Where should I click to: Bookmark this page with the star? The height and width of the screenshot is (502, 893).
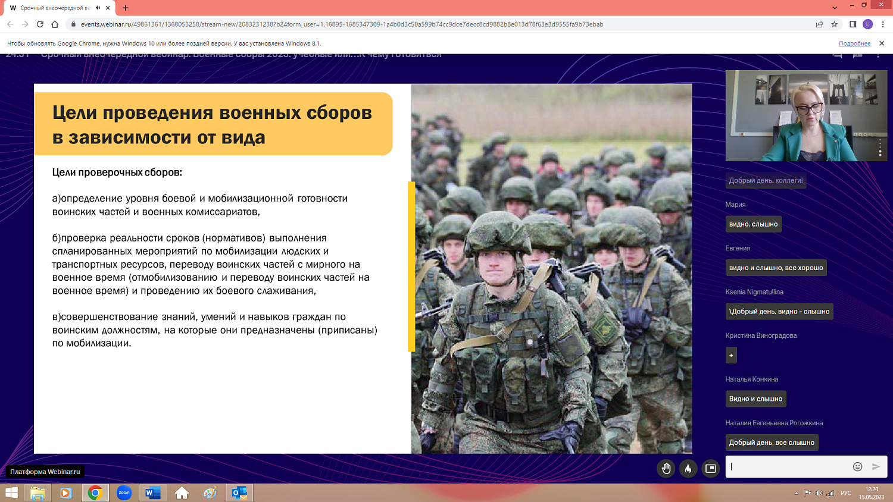tap(835, 24)
